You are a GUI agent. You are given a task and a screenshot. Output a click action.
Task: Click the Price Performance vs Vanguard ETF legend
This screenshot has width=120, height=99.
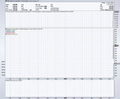(39, 12)
